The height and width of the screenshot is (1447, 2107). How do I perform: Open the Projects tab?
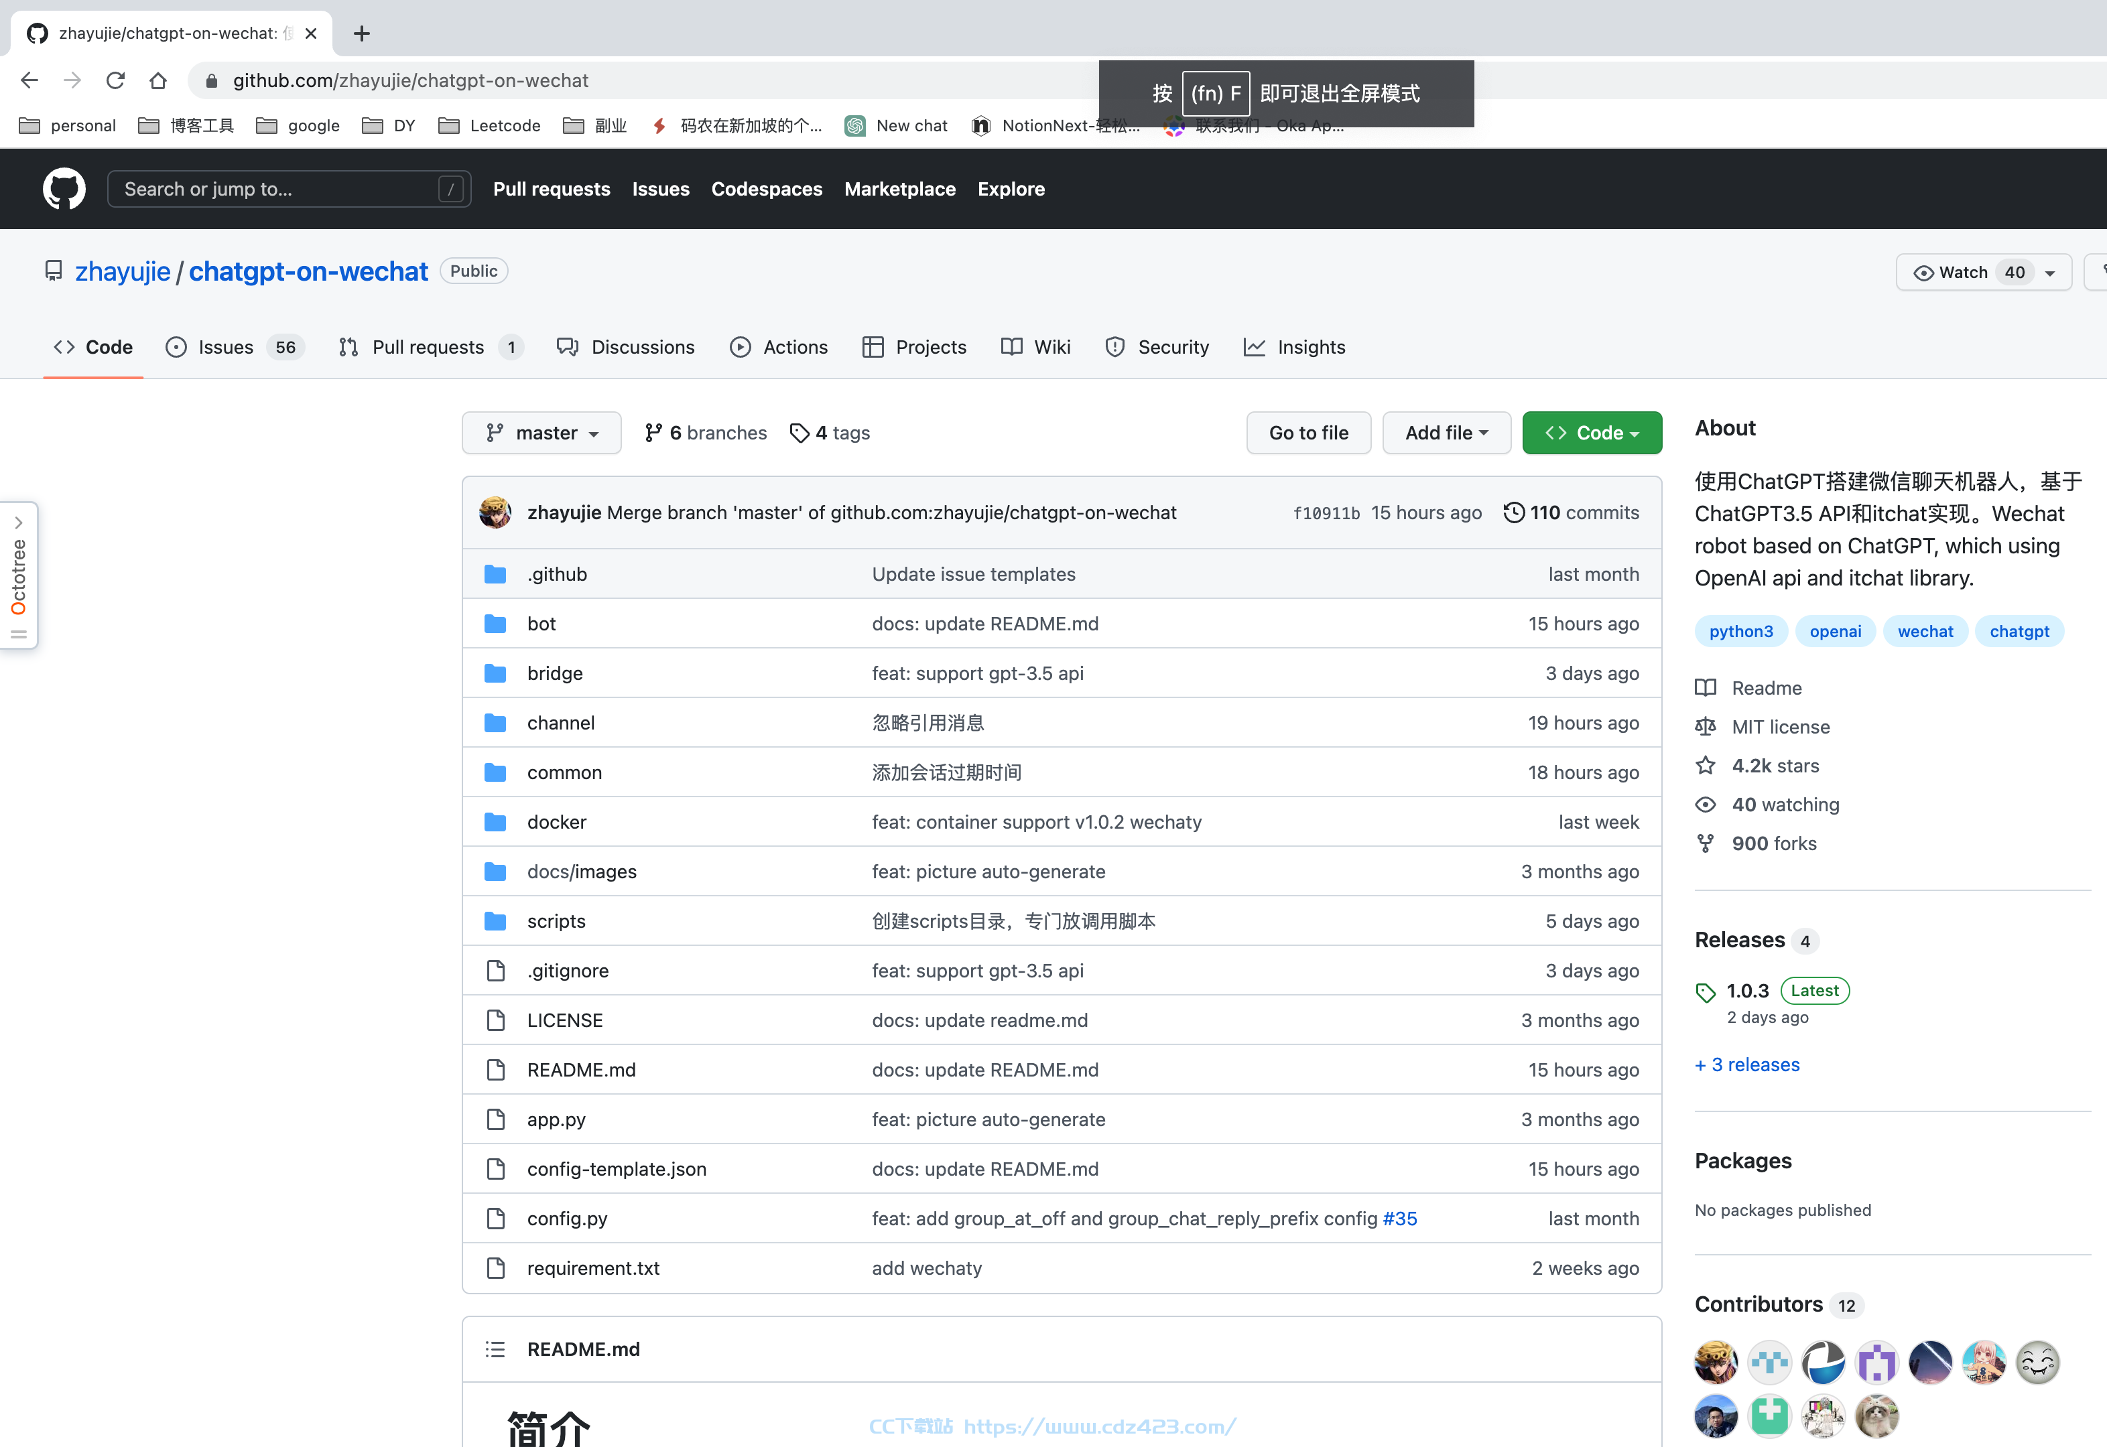point(914,347)
